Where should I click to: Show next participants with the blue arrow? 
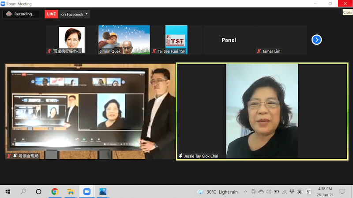(316, 40)
